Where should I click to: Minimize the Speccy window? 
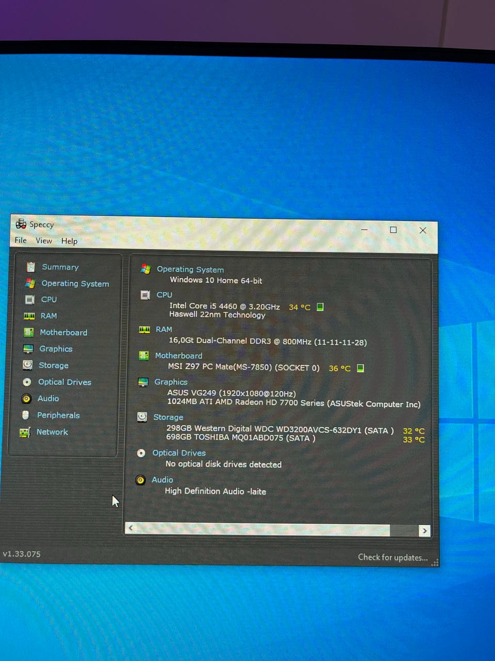(364, 229)
